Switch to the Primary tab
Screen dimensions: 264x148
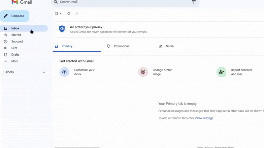[x=77, y=46]
